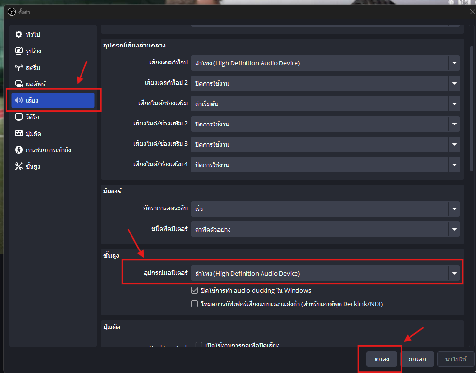The height and width of the screenshot is (373, 476).
Task: Toggle Desktop Audio push-to-mute checkbox
Action: [x=199, y=345]
